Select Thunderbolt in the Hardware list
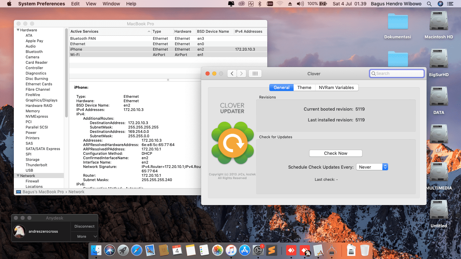Image resolution: width=461 pixels, height=259 pixels. tap(36, 165)
